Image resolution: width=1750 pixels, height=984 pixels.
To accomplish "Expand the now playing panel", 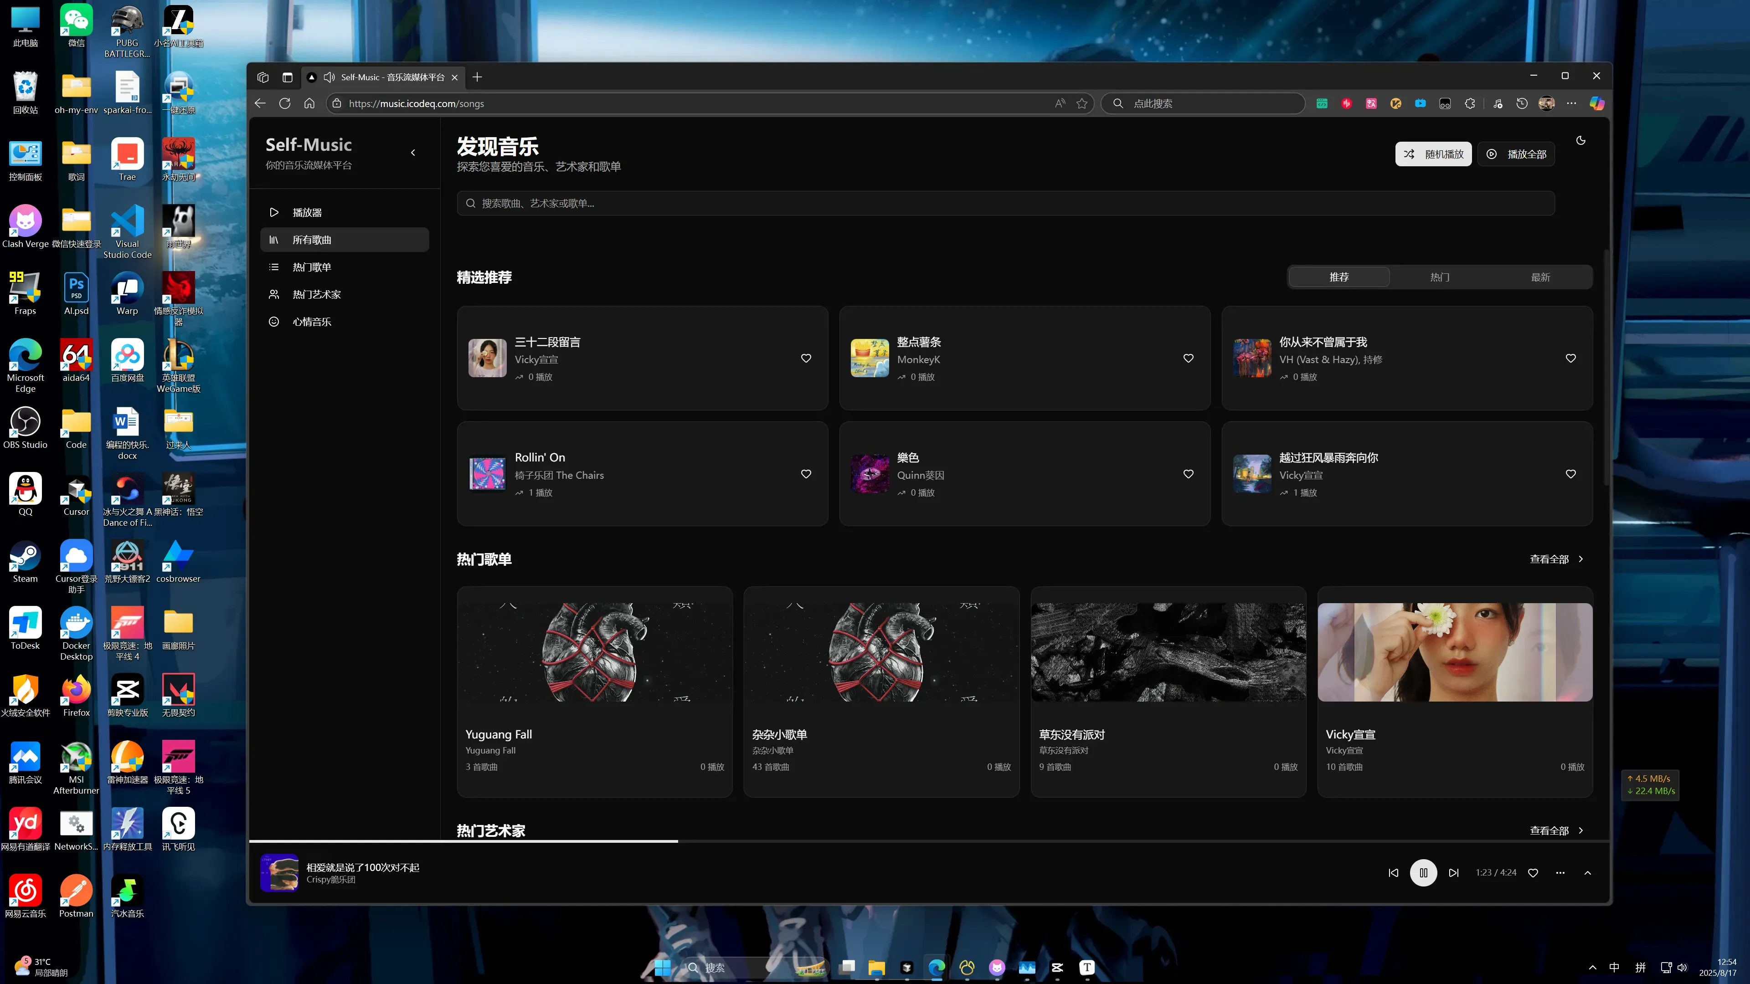I will pyautogui.click(x=1588, y=873).
